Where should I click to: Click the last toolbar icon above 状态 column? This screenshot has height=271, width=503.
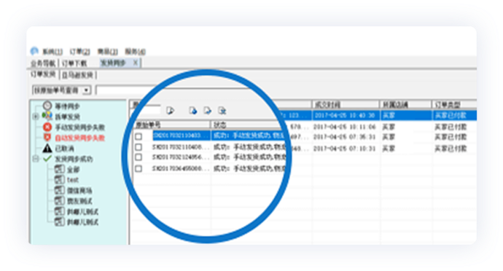tap(222, 111)
